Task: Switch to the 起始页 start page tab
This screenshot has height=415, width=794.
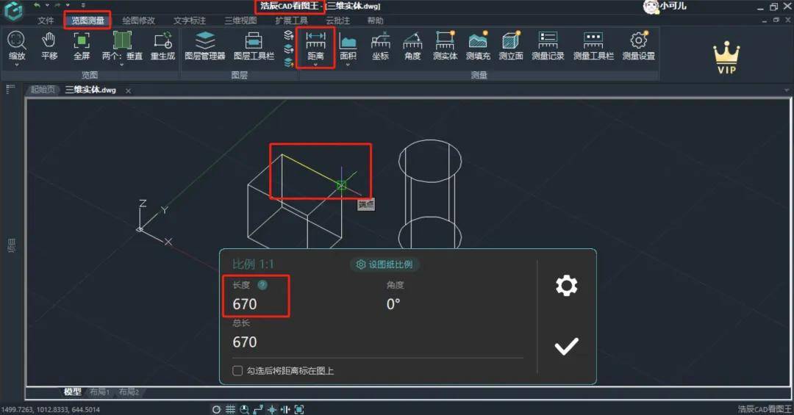Action: (43, 90)
